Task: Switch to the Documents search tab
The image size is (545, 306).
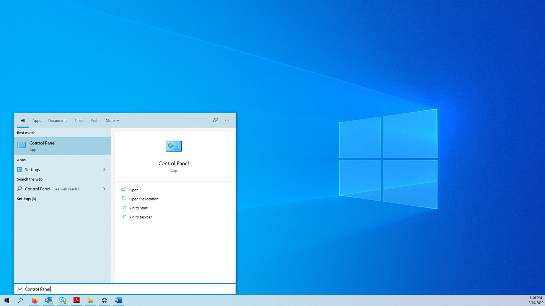Action: point(58,120)
